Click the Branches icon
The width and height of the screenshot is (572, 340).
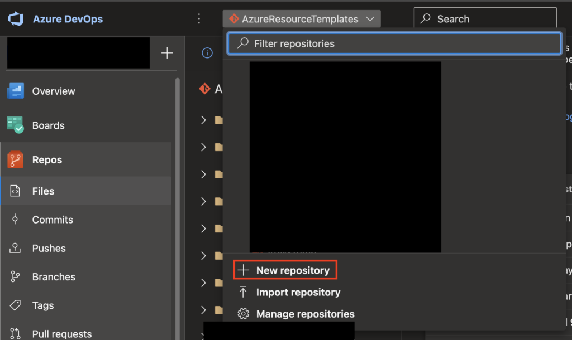coord(15,276)
